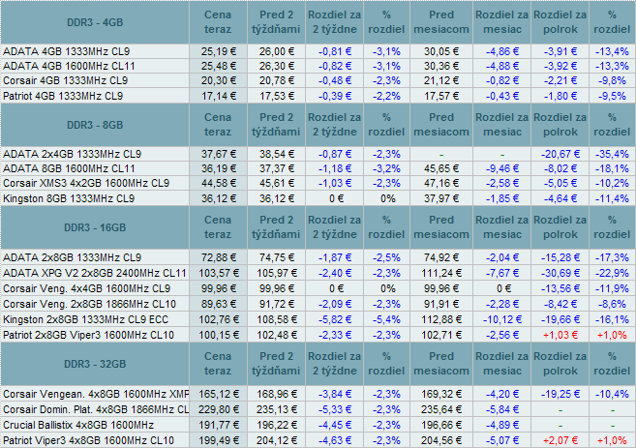Click the Kingston 8GB 1333MHz CL9 row name
The height and width of the screenshot is (448, 636).
pos(69,198)
